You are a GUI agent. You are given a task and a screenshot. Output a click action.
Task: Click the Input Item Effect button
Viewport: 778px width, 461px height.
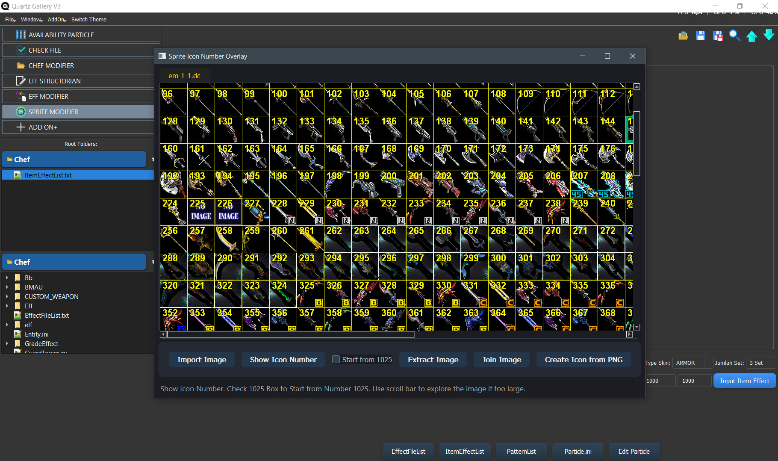coord(744,381)
